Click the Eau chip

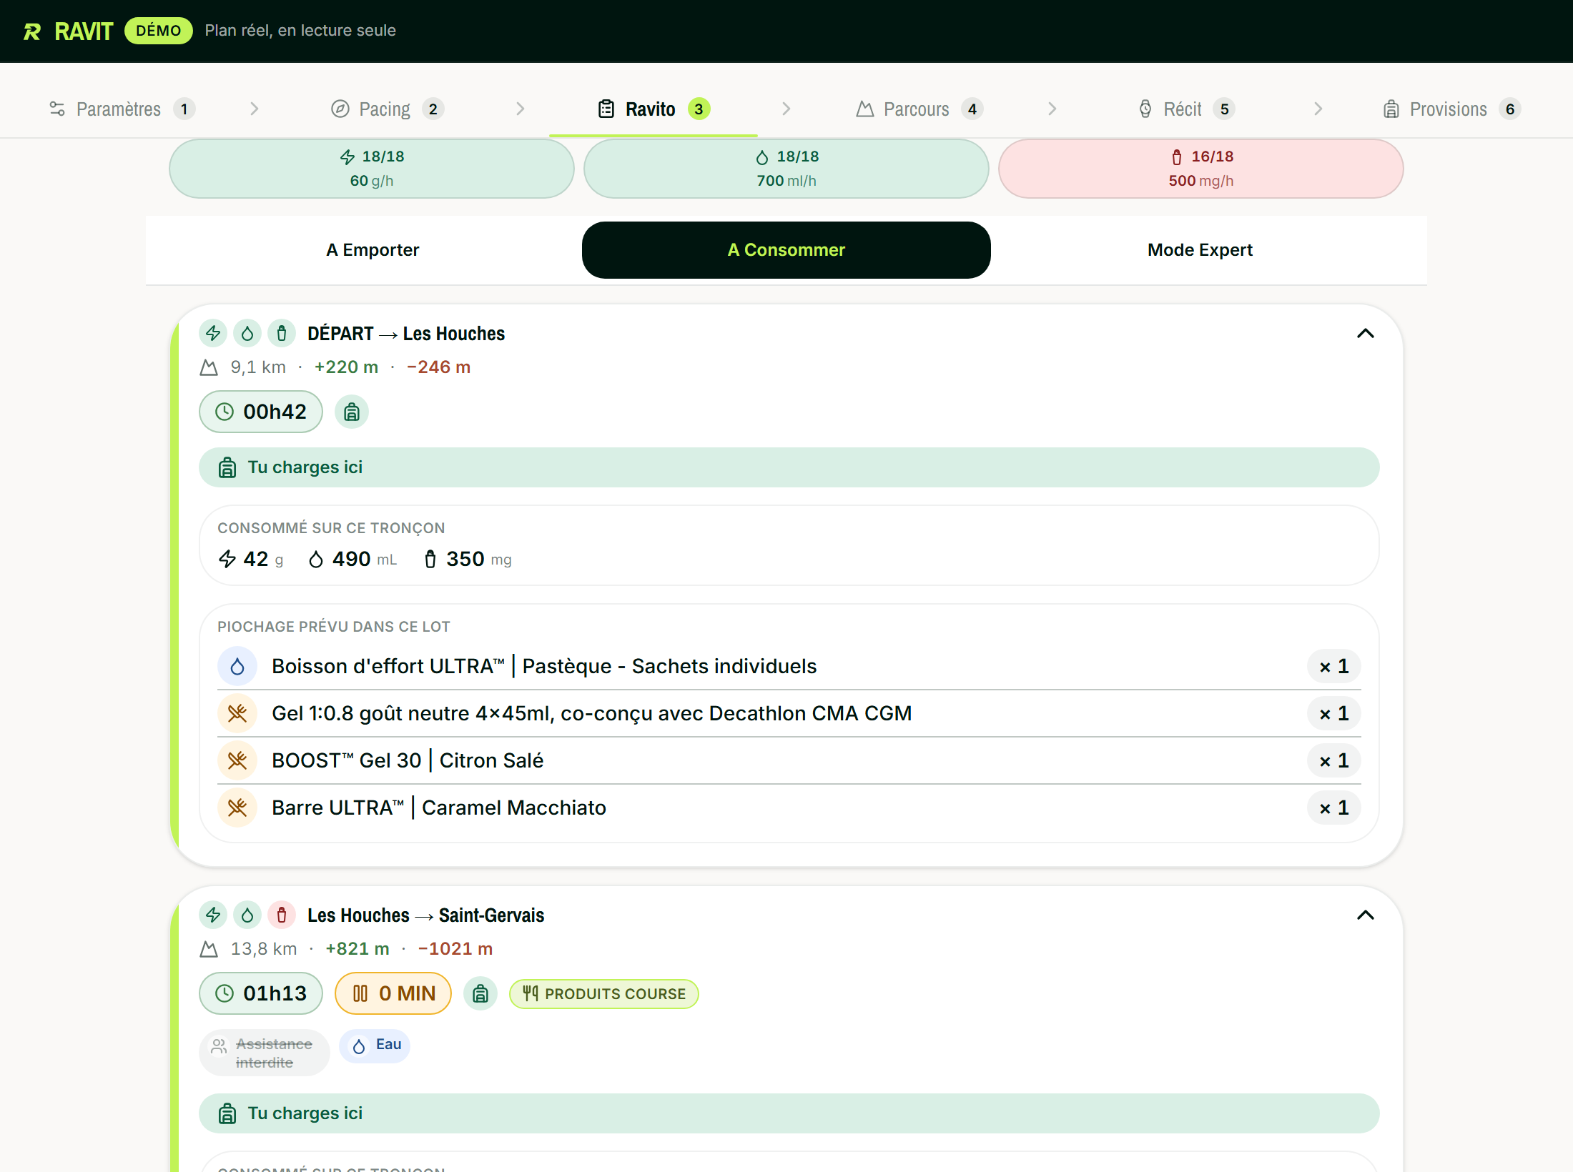375,1046
